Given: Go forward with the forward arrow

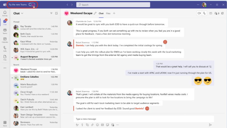Looking at the screenshot, I should [x=72, y=5].
